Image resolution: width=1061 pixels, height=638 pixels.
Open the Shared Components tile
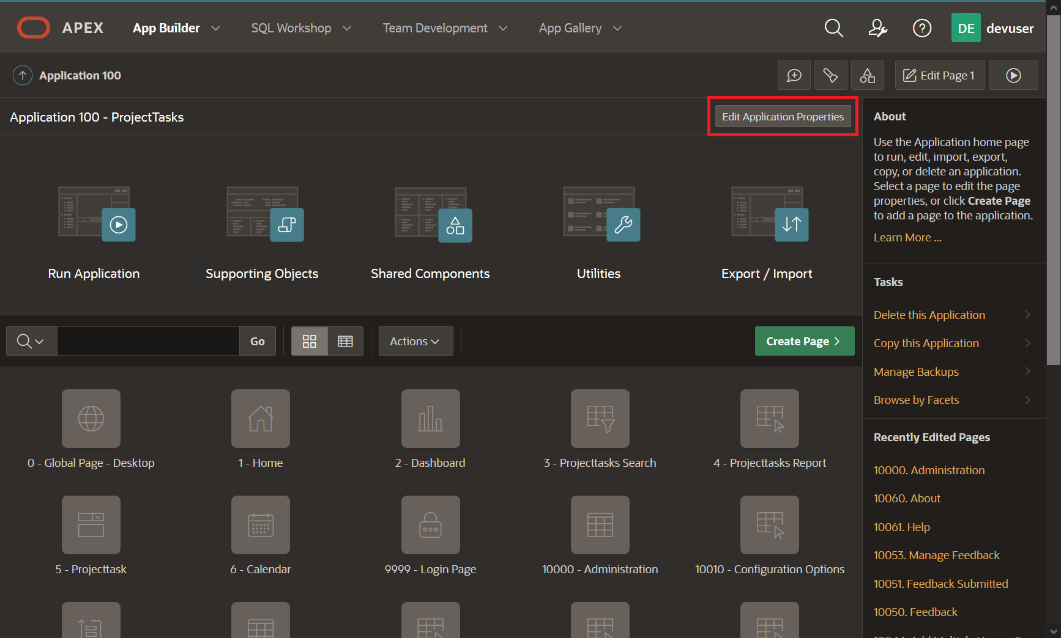[x=430, y=232]
